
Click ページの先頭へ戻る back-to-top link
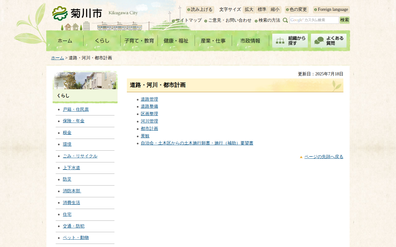coord(324,157)
